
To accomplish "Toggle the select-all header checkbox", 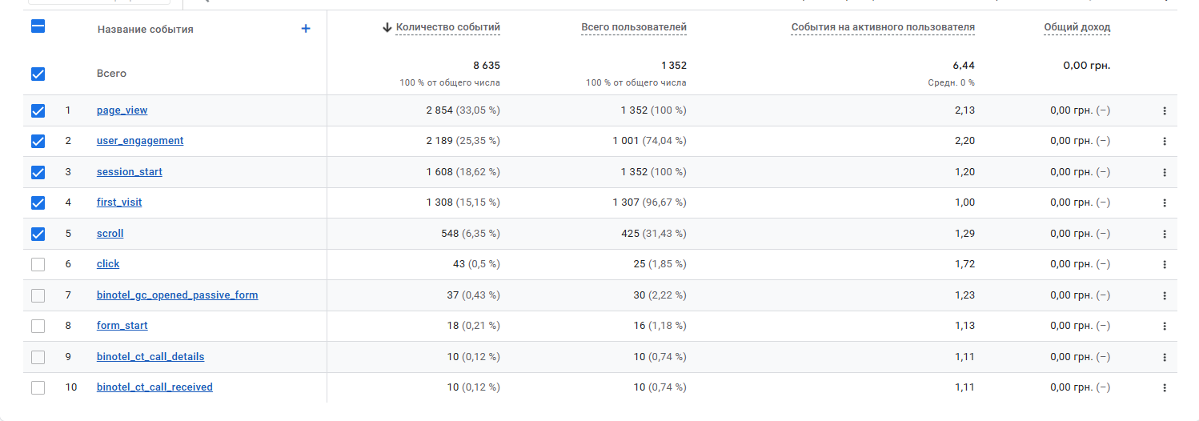I will [x=38, y=26].
